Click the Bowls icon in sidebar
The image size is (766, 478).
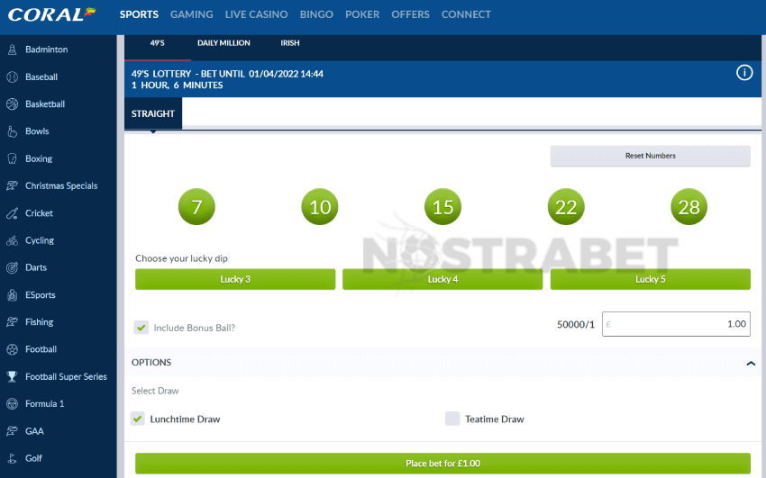click(13, 131)
